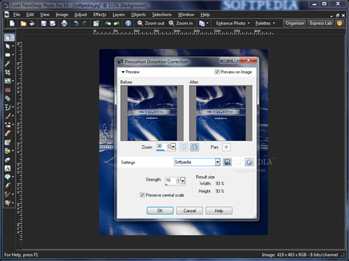Open the Selections menu

coord(162,15)
